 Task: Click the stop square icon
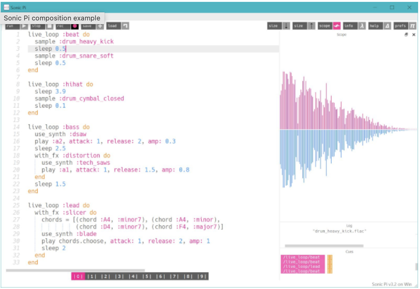pyautogui.click(x=50, y=26)
